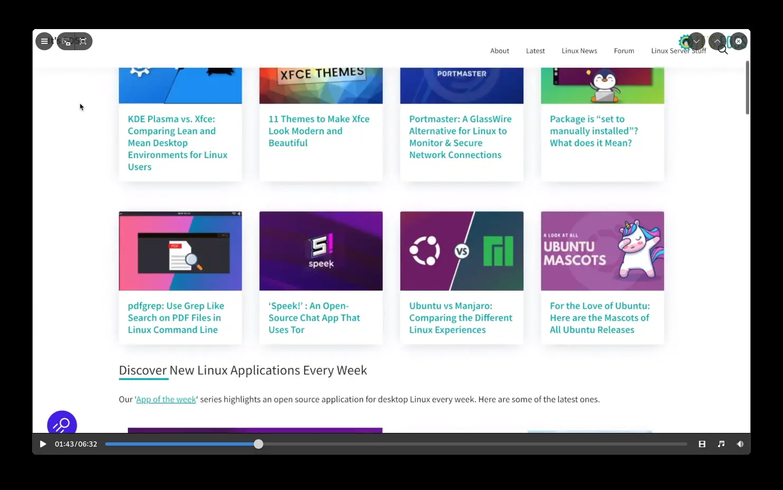Mute audio using the speaker icon
783x490 pixels.
pyautogui.click(x=740, y=444)
